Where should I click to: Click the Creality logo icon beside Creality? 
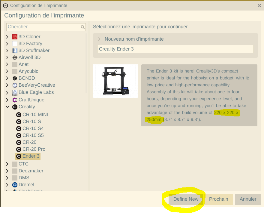coord(15,107)
